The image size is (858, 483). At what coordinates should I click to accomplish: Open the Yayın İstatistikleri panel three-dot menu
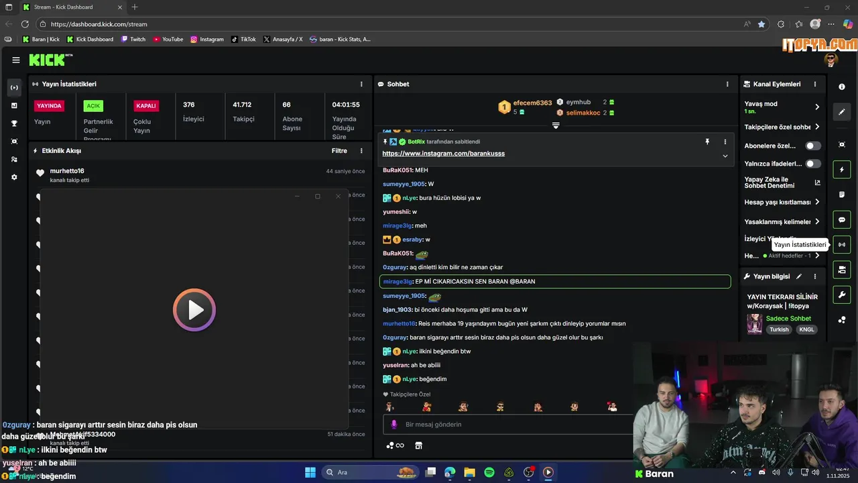click(x=361, y=84)
